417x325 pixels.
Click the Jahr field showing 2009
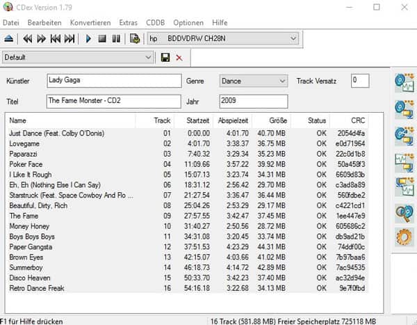(x=254, y=102)
